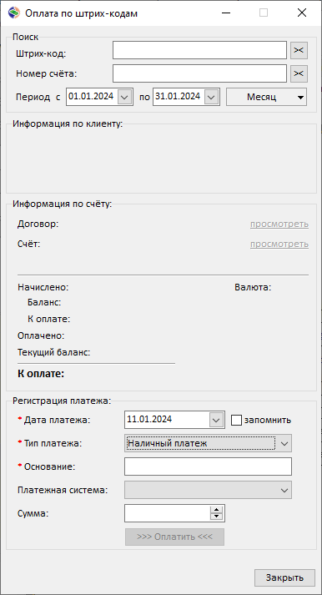Increase Сумма with the up spinner arrow

216,510
